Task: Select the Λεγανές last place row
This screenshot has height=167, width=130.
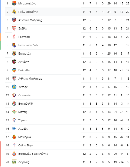Action: click(x=67, y=162)
